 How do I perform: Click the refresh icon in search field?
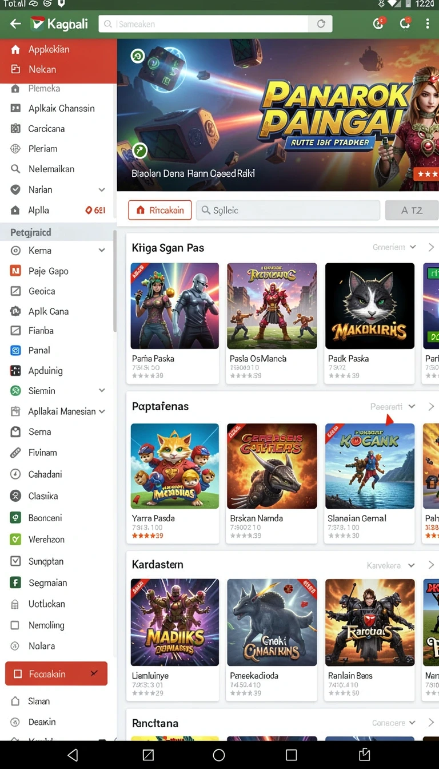pyautogui.click(x=321, y=24)
